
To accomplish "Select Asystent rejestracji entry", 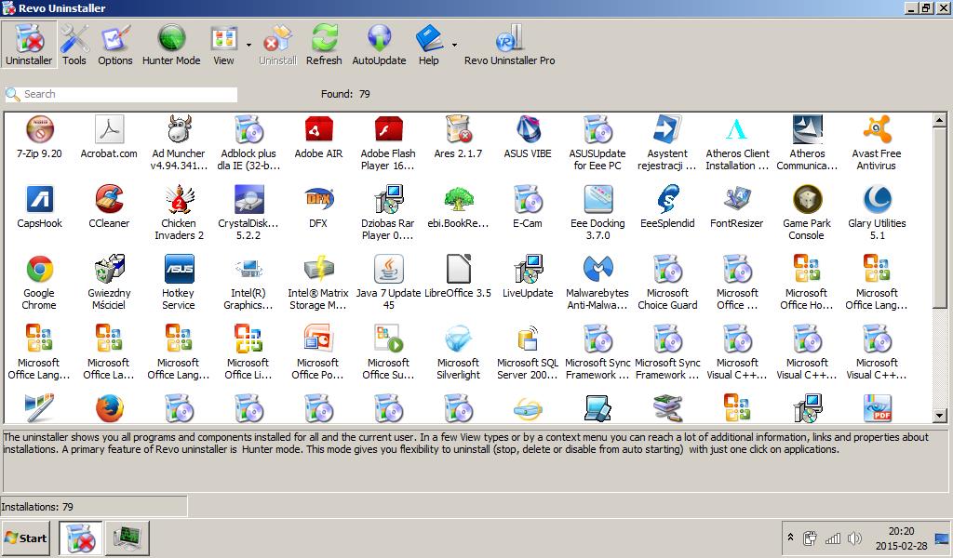I will (667, 144).
